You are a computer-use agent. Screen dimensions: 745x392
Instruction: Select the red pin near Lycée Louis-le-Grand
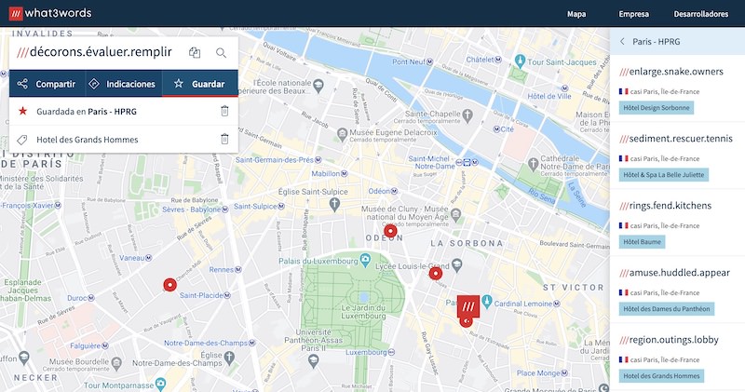pyautogui.click(x=435, y=273)
